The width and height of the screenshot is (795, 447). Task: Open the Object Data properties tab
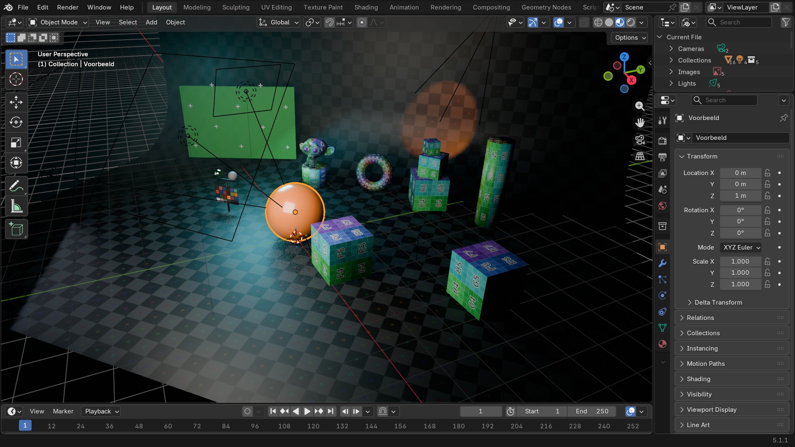tap(662, 328)
